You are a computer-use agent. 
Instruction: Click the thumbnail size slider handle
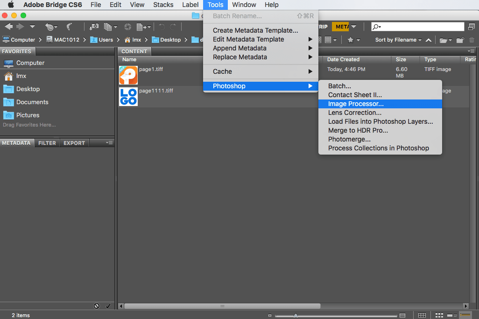[x=296, y=315]
